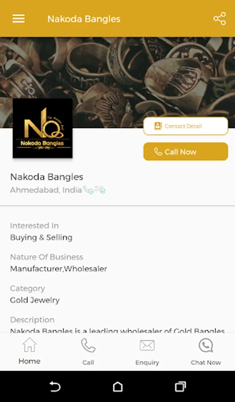235x402 pixels.
Task: Select the Nakoda Bangles company name text
Action: tap(46, 176)
